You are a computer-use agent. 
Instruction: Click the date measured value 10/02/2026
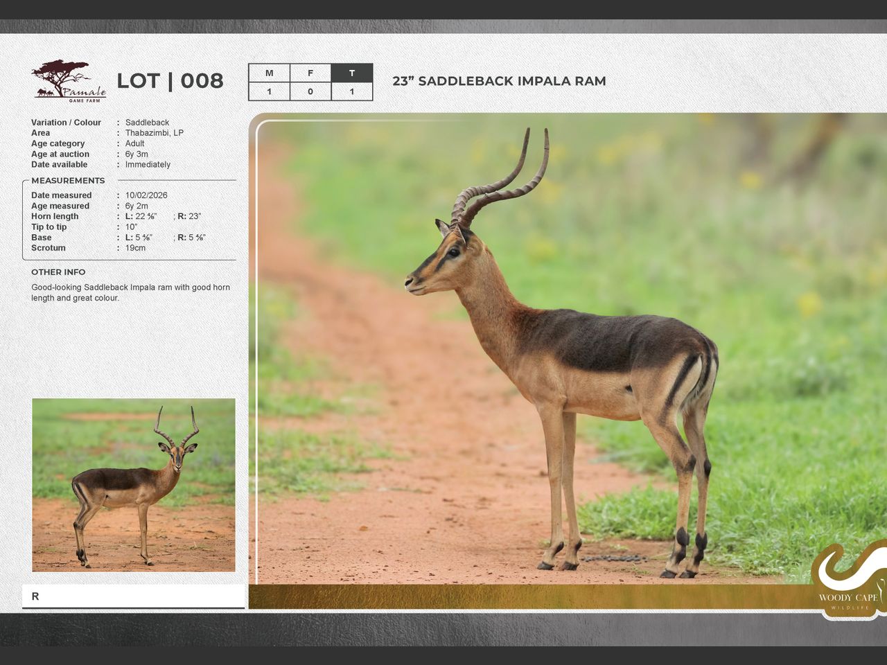point(146,195)
